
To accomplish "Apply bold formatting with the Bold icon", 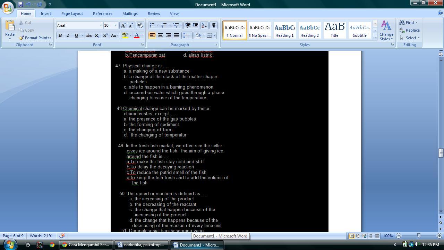I will 60,35.
